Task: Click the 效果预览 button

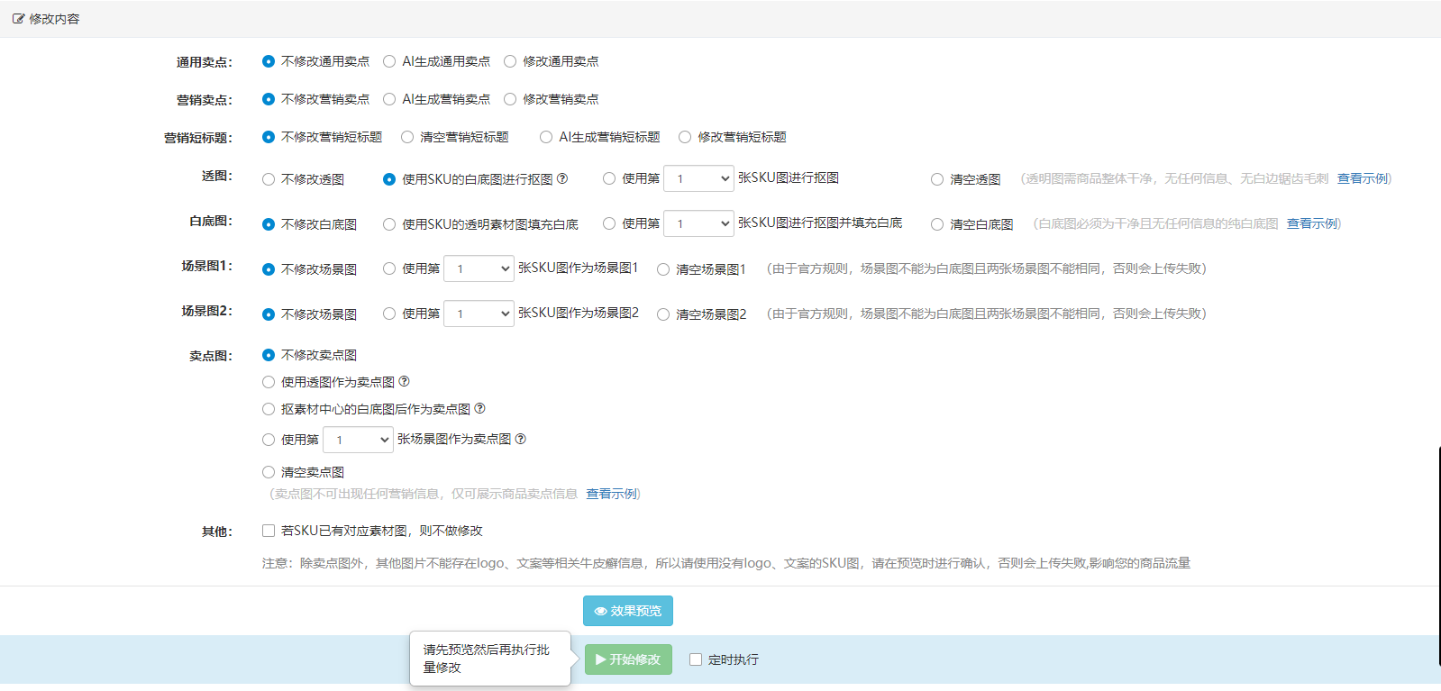Action: tap(627, 611)
